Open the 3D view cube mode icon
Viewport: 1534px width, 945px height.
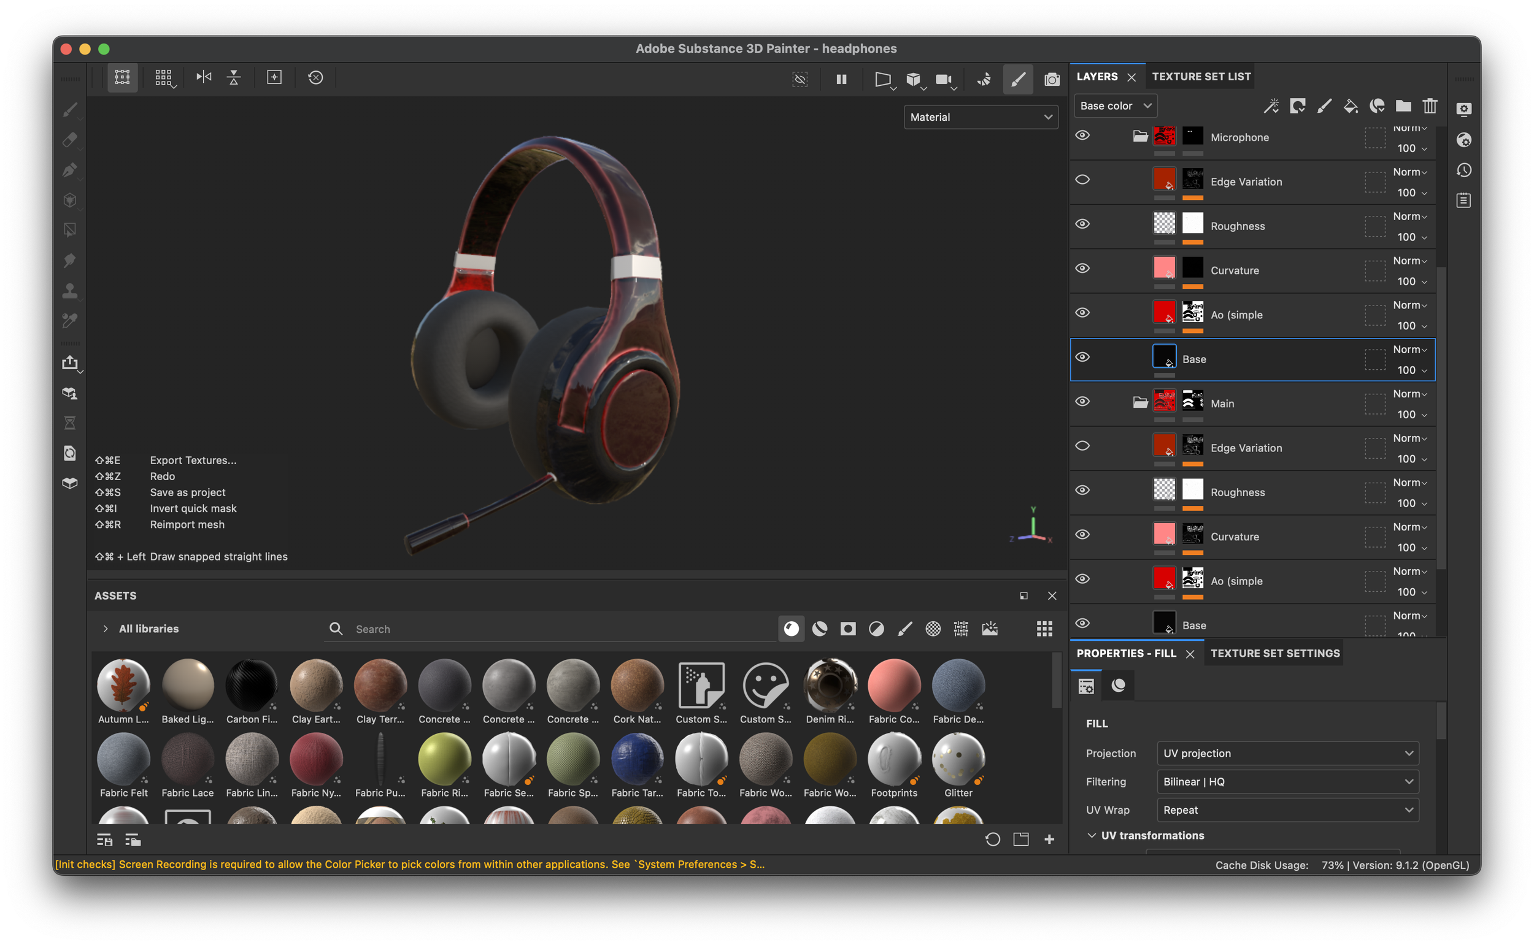(x=914, y=79)
